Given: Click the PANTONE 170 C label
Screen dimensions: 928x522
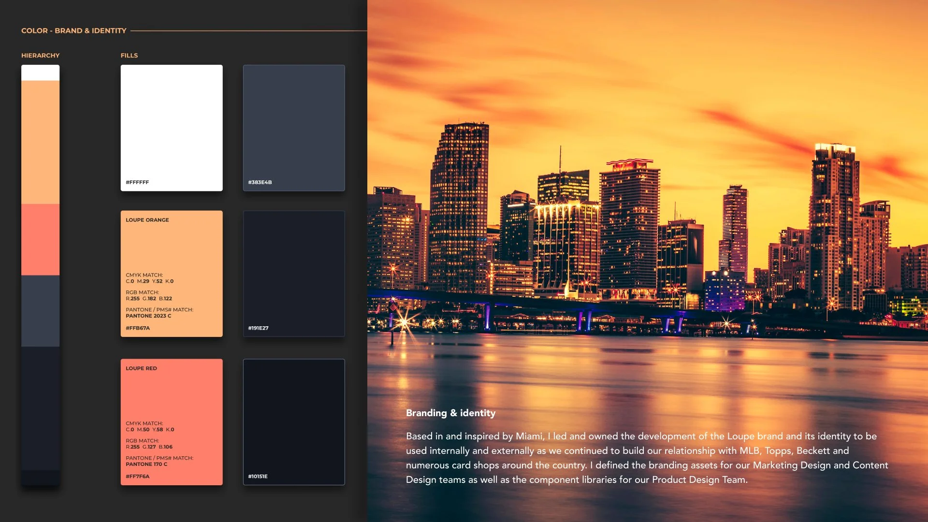Looking at the screenshot, I should [146, 464].
